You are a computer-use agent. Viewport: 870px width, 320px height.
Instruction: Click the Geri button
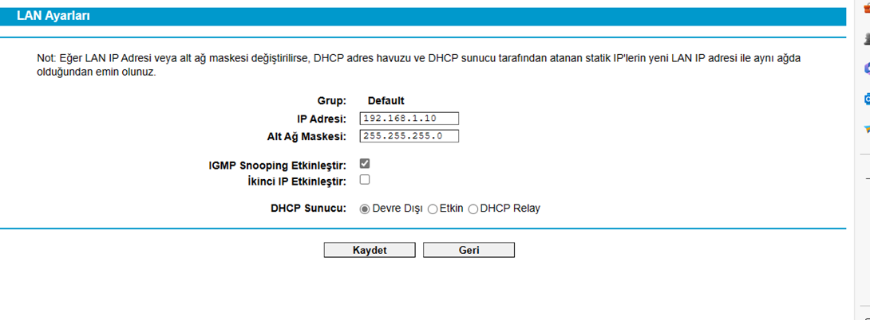469,250
